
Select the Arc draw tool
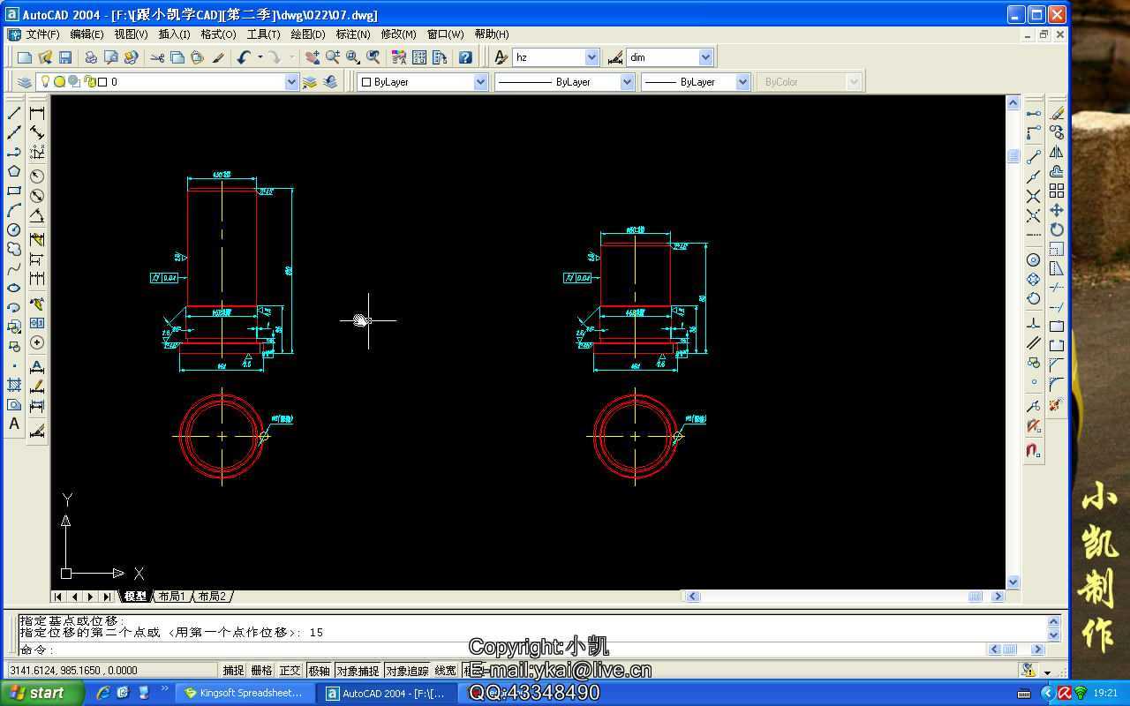click(x=14, y=210)
